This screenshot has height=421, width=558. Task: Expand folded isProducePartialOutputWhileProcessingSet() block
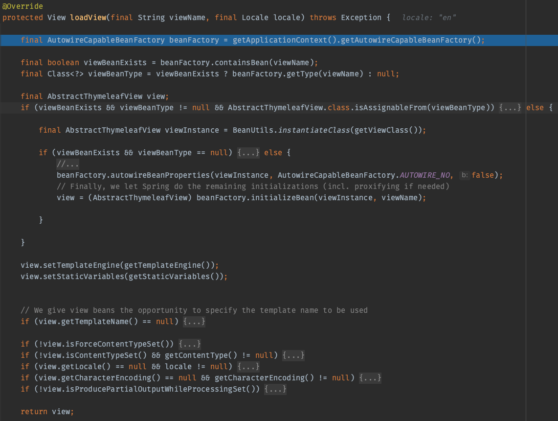click(275, 389)
